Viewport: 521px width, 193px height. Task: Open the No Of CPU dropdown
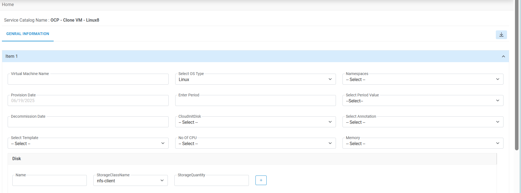coord(255,143)
